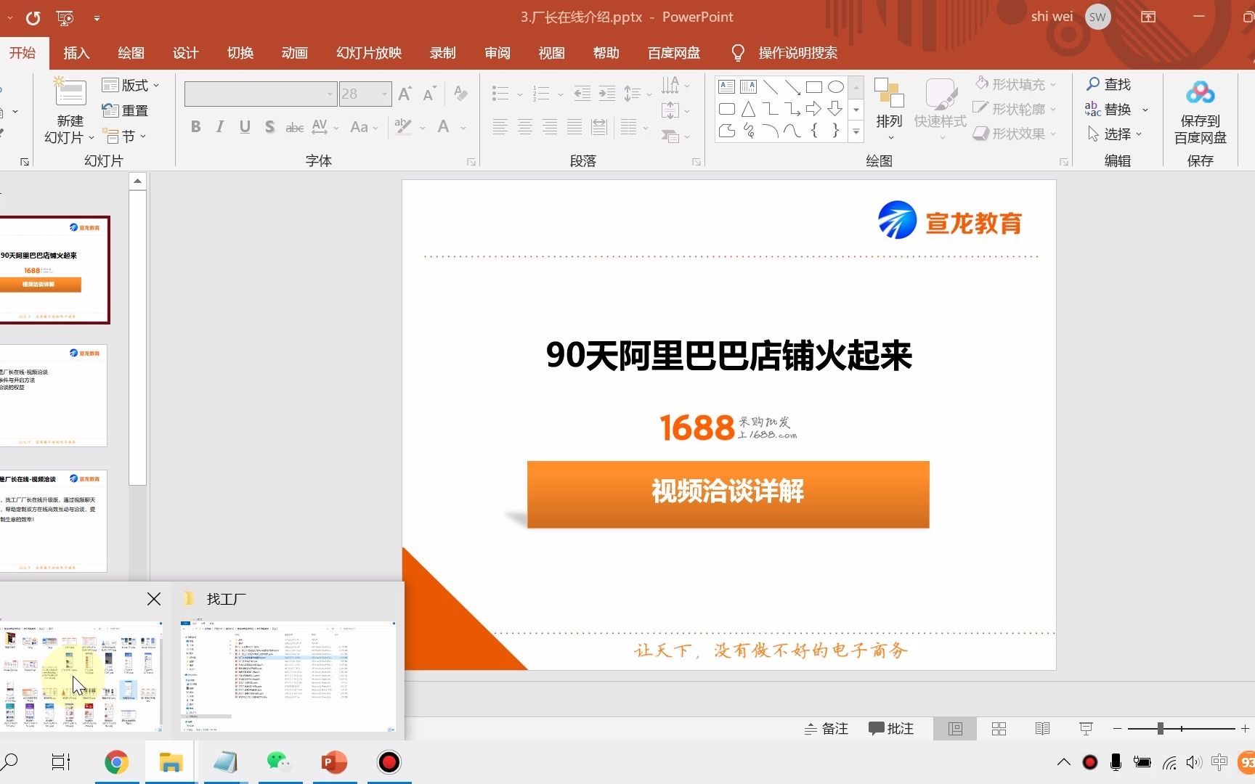The width and height of the screenshot is (1255, 784).
Task: Toggle Underline formatting
Action: [245, 127]
